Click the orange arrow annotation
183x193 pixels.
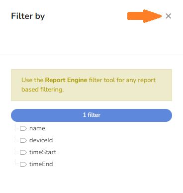point(144,16)
